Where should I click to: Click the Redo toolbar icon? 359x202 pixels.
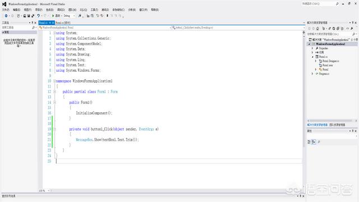click(45, 16)
